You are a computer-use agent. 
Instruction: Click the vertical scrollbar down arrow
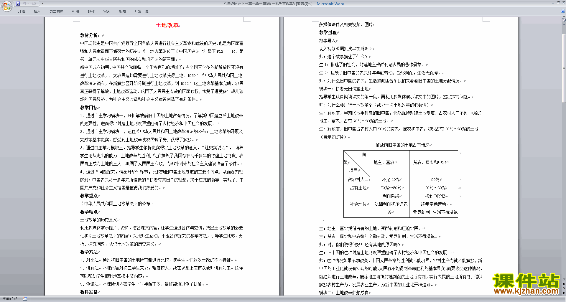pyautogui.click(x=564, y=279)
